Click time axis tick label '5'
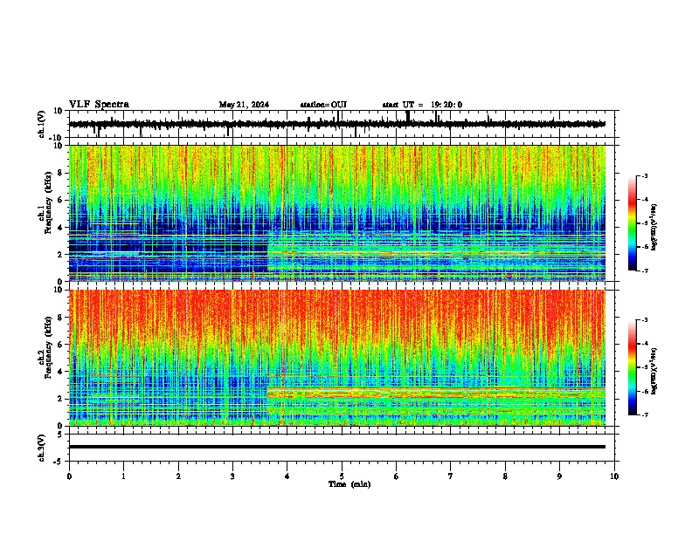692x534 pixels. tap(342, 476)
